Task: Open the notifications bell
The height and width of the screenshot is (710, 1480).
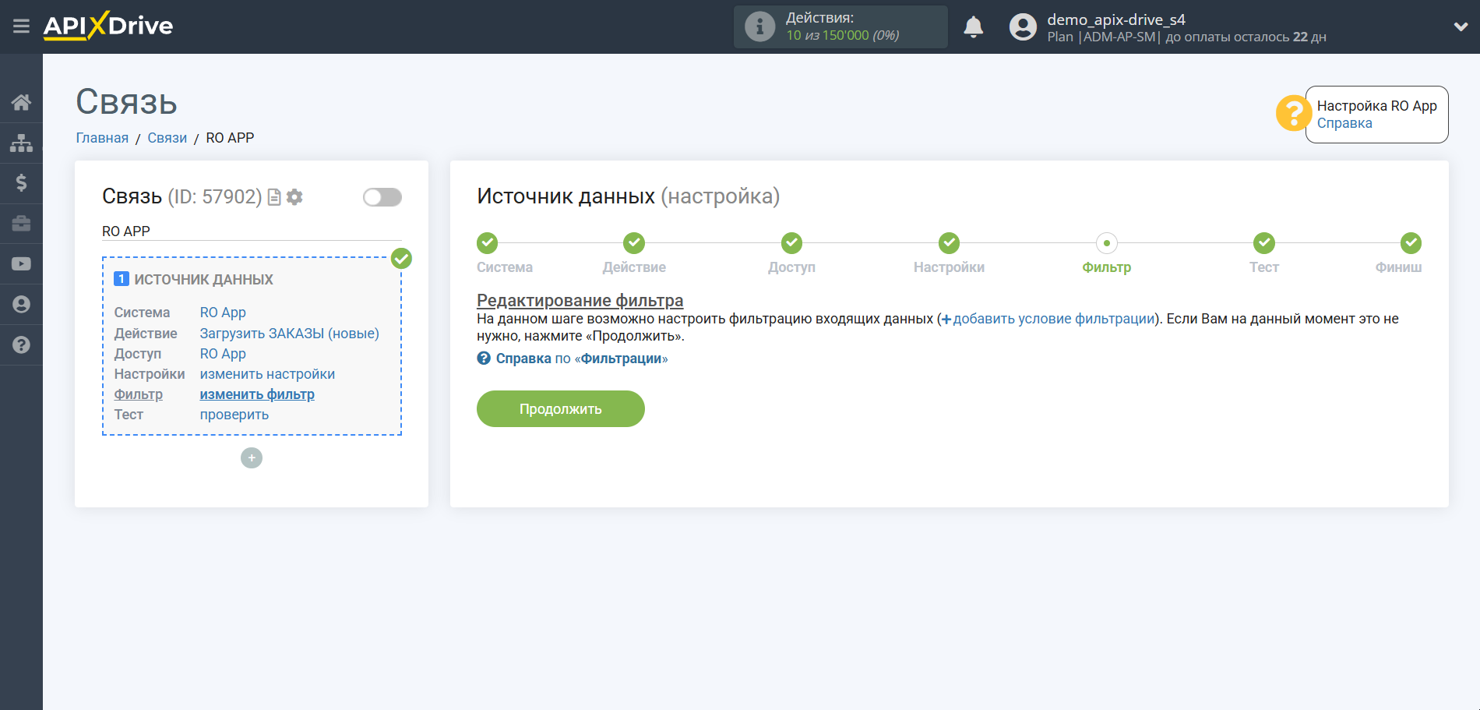Action: click(974, 26)
